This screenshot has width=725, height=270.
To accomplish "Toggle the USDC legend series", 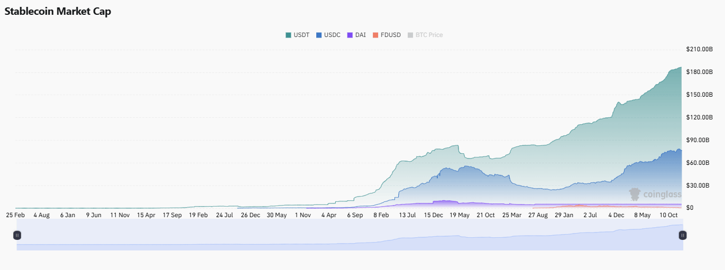I will pyautogui.click(x=328, y=35).
